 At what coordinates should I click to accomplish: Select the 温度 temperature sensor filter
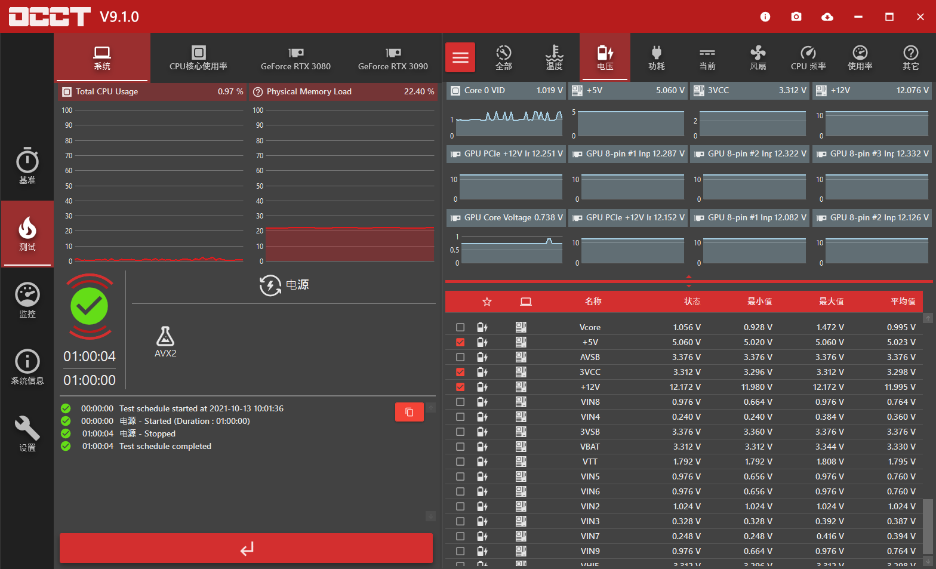click(554, 58)
